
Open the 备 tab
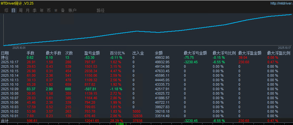(x=63, y=11)
